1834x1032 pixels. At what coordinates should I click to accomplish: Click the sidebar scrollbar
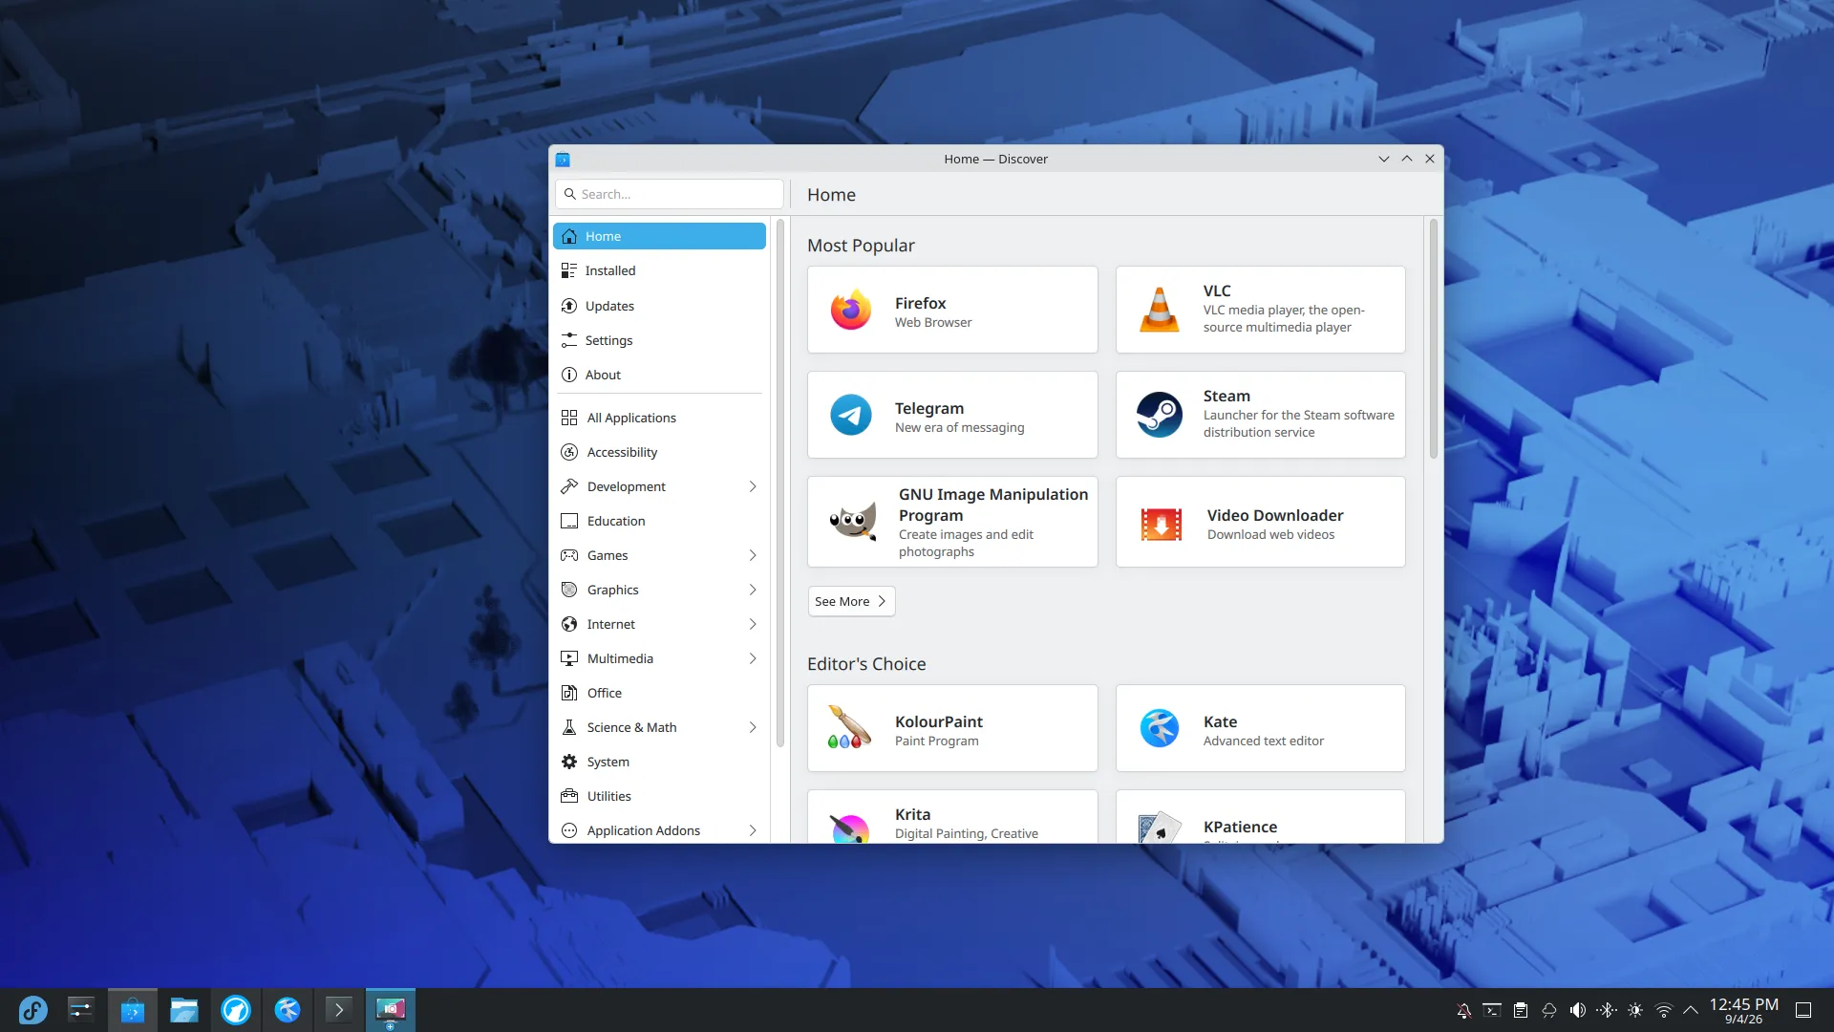(779, 484)
